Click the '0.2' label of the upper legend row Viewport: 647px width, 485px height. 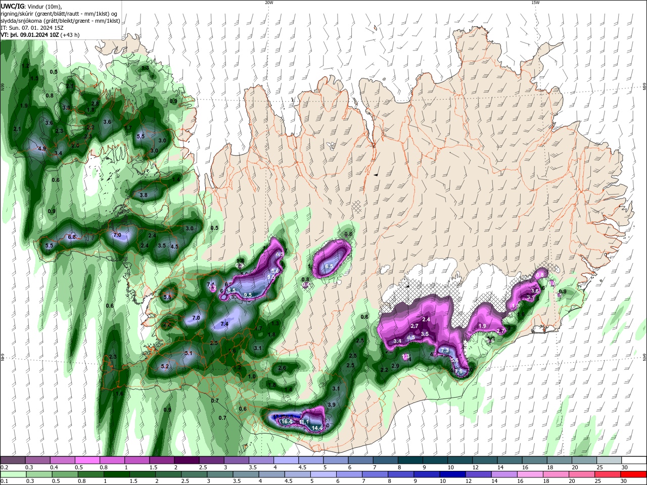pyautogui.click(x=4, y=467)
